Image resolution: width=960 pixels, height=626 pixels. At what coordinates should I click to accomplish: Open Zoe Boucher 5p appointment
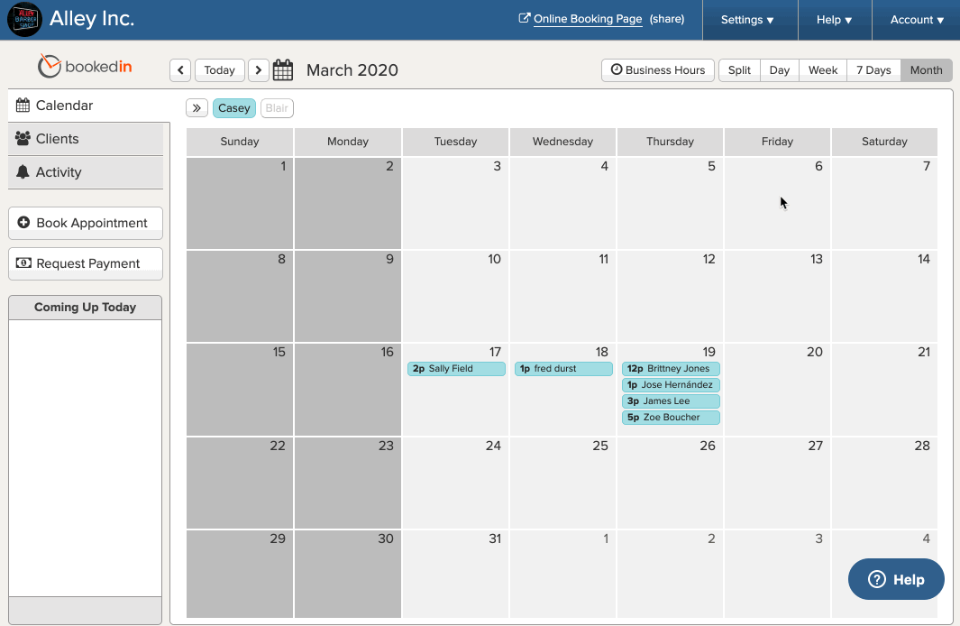click(671, 417)
